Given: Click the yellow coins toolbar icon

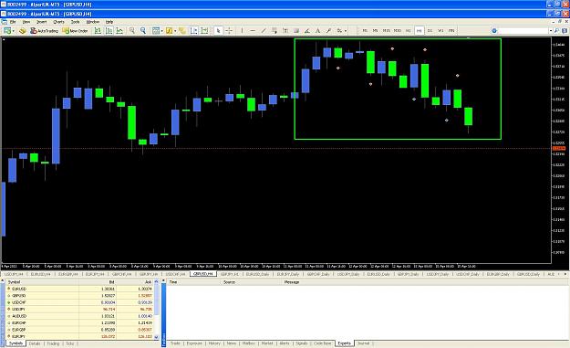Looking at the screenshot, I should pyautogui.click(x=23, y=31).
